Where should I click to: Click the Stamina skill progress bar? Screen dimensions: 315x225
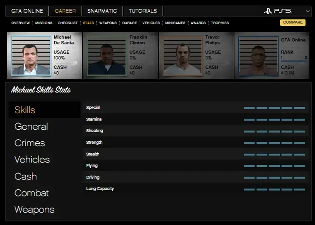274,119
